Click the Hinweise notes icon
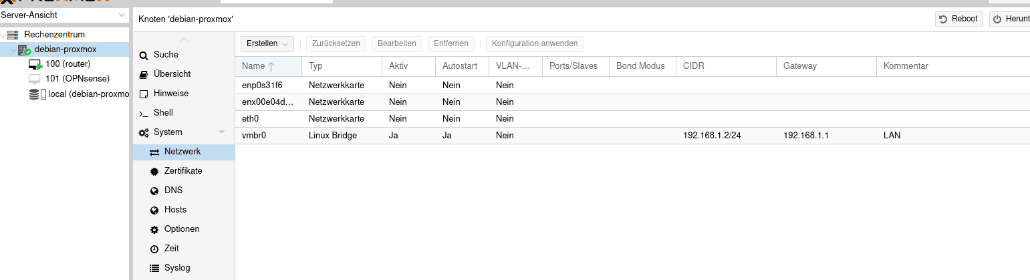This screenshot has height=280, width=1030. (143, 94)
